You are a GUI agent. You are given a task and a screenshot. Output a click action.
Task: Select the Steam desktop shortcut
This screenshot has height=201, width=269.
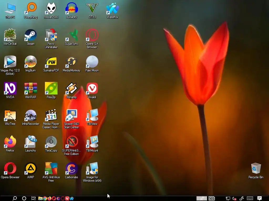31,37
